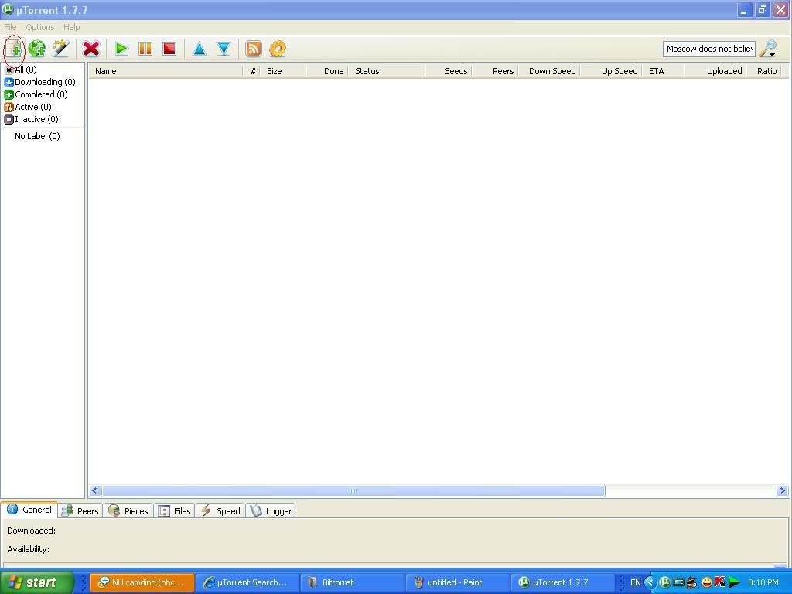The image size is (792, 594).
Task: Open the RSS Downloader icon
Action: 253,49
